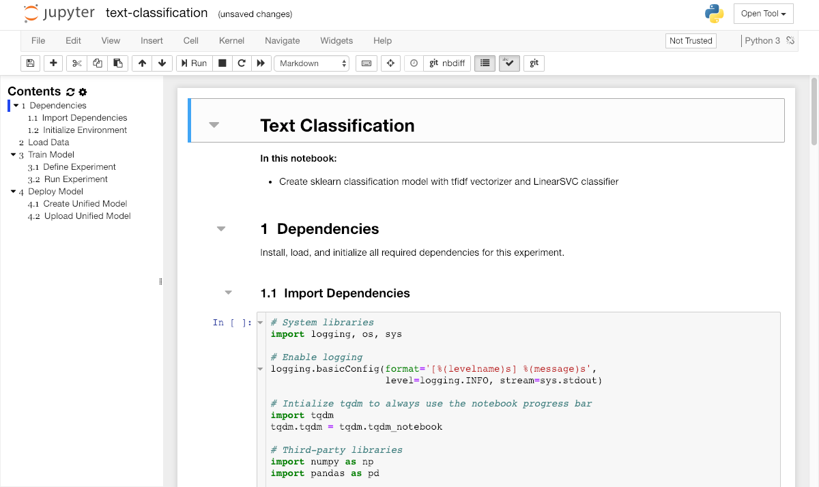819x487 pixels.
Task: Go to Upload Unified Model section link
Action: 87,216
